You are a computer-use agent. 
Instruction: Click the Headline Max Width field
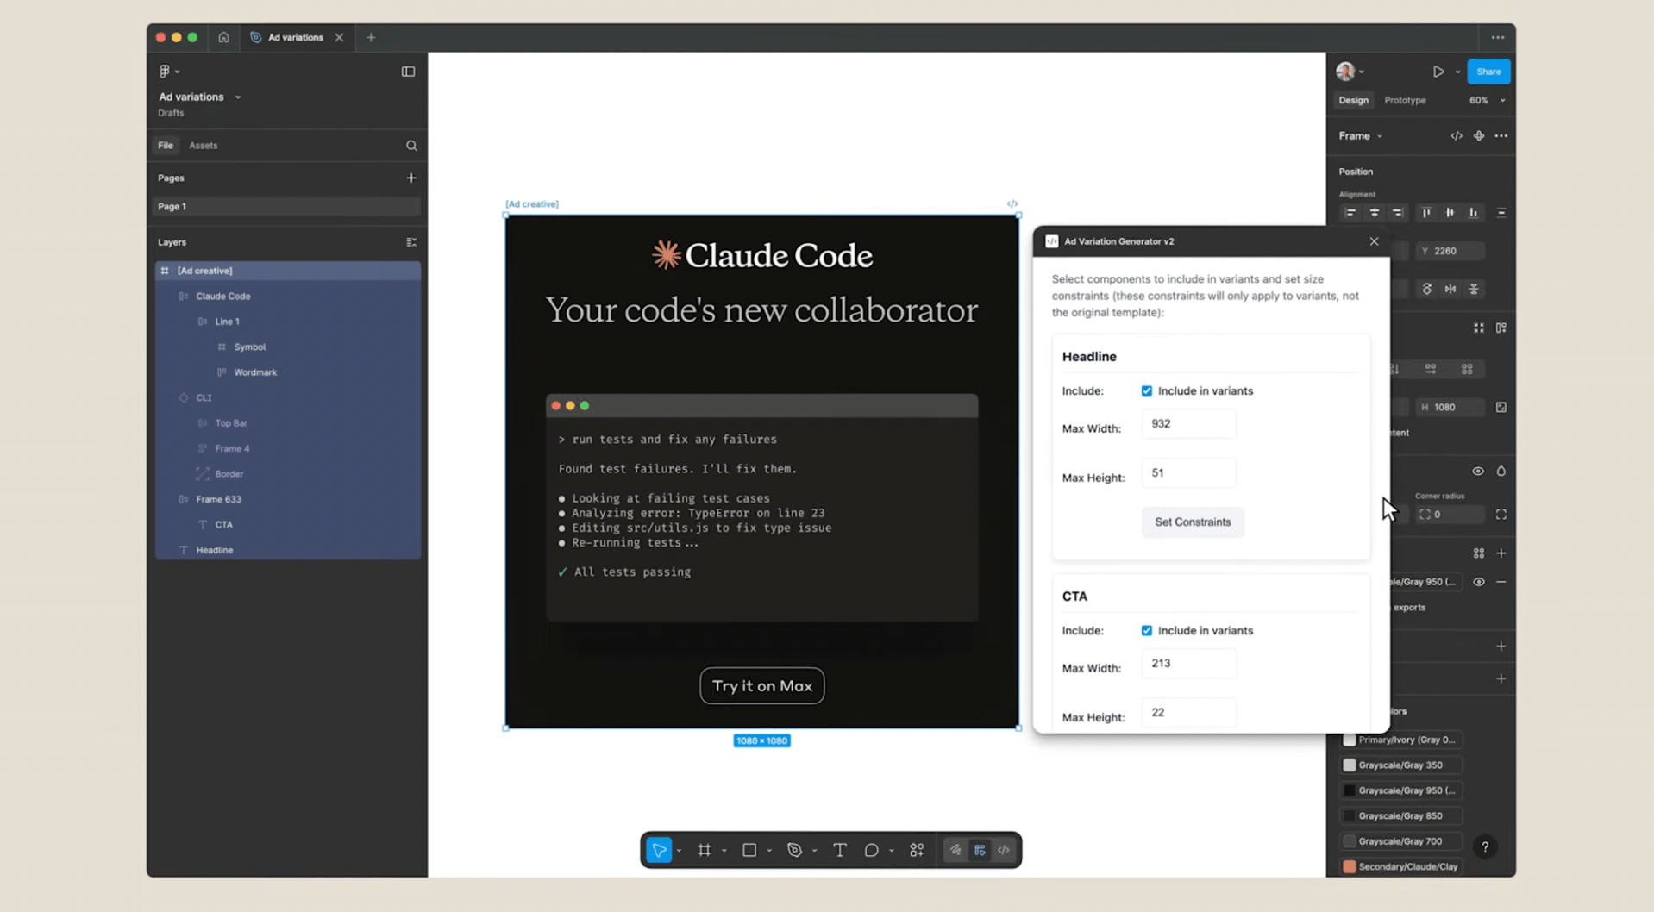(x=1189, y=424)
